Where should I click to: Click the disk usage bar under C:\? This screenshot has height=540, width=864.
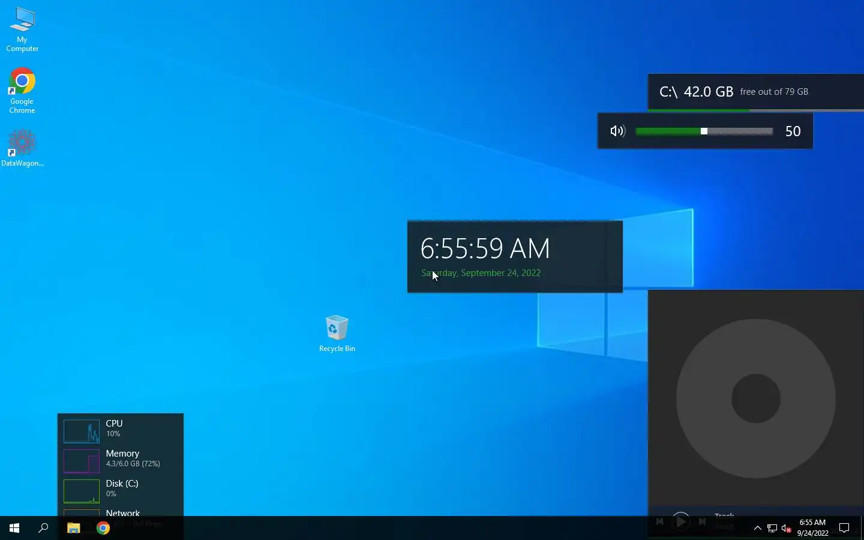(x=756, y=110)
